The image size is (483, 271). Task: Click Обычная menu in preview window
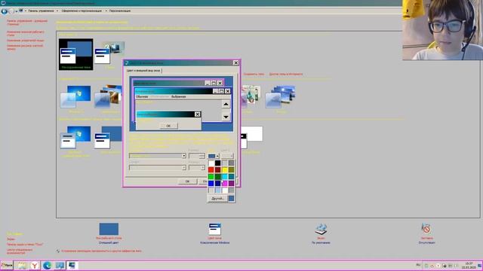click(142, 97)
